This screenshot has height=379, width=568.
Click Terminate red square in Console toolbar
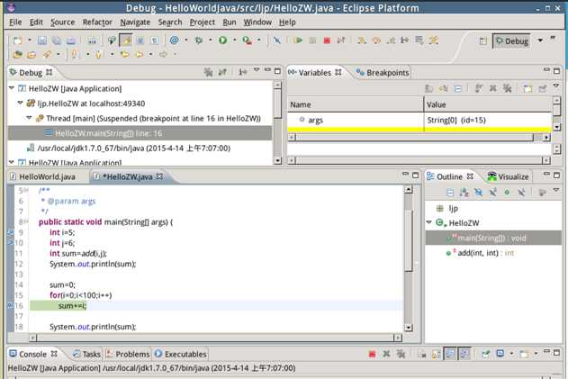(x=372, y=354)
